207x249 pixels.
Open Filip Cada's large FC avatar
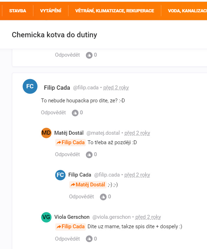point(30,87)
